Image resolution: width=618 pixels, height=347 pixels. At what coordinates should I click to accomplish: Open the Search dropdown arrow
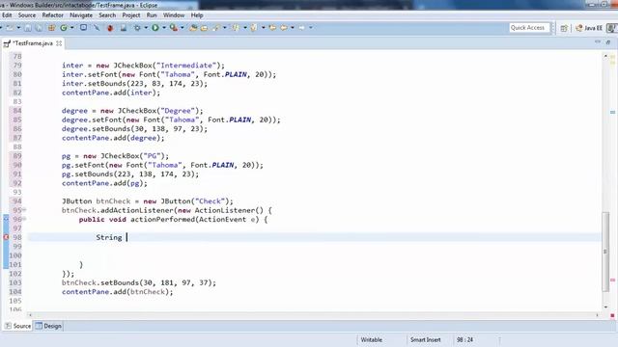(x=225, y=28)
